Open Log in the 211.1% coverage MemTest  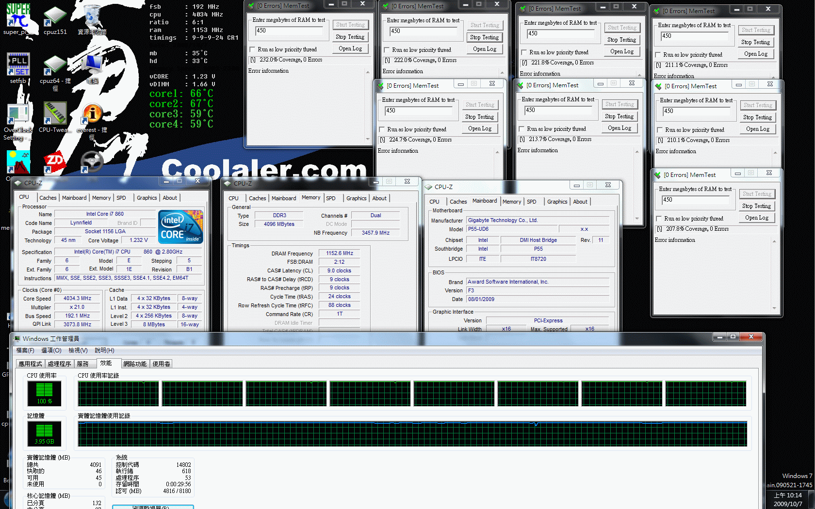(x=756, y=54)
